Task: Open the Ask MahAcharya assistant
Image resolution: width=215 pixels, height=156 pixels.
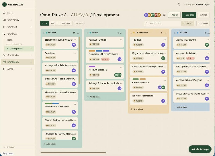Action: (x=200, y=149)
